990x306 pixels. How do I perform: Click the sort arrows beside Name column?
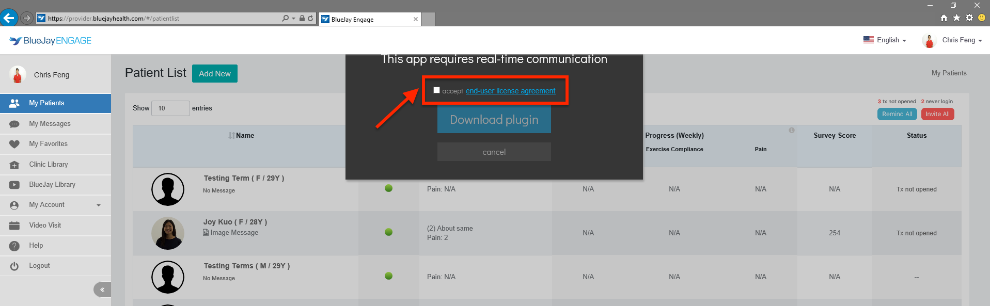point(232,136)
